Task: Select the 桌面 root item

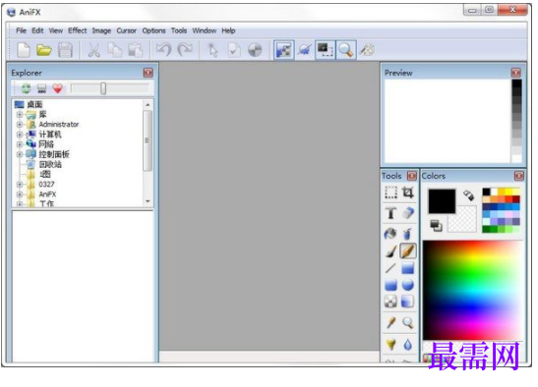Action: click(34, 104)
